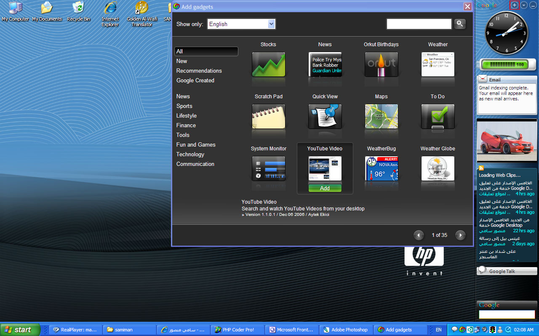Click the sidebar plus add-gadget button
Viewport: 539px width, 336px height.
point(515,5)
